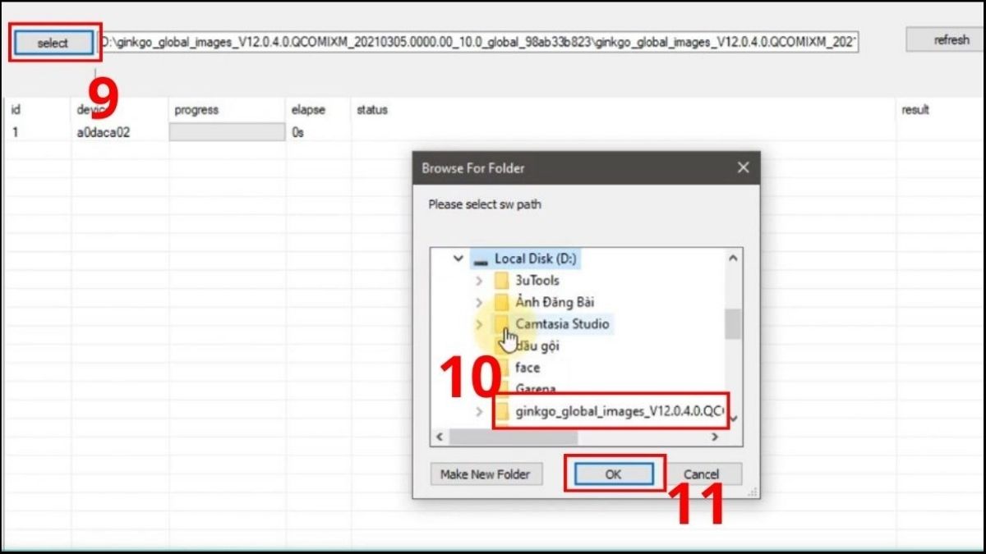Select the Garena folder
Image resolution: width=986 pixels, height=554 pixels.
[536, 389]
